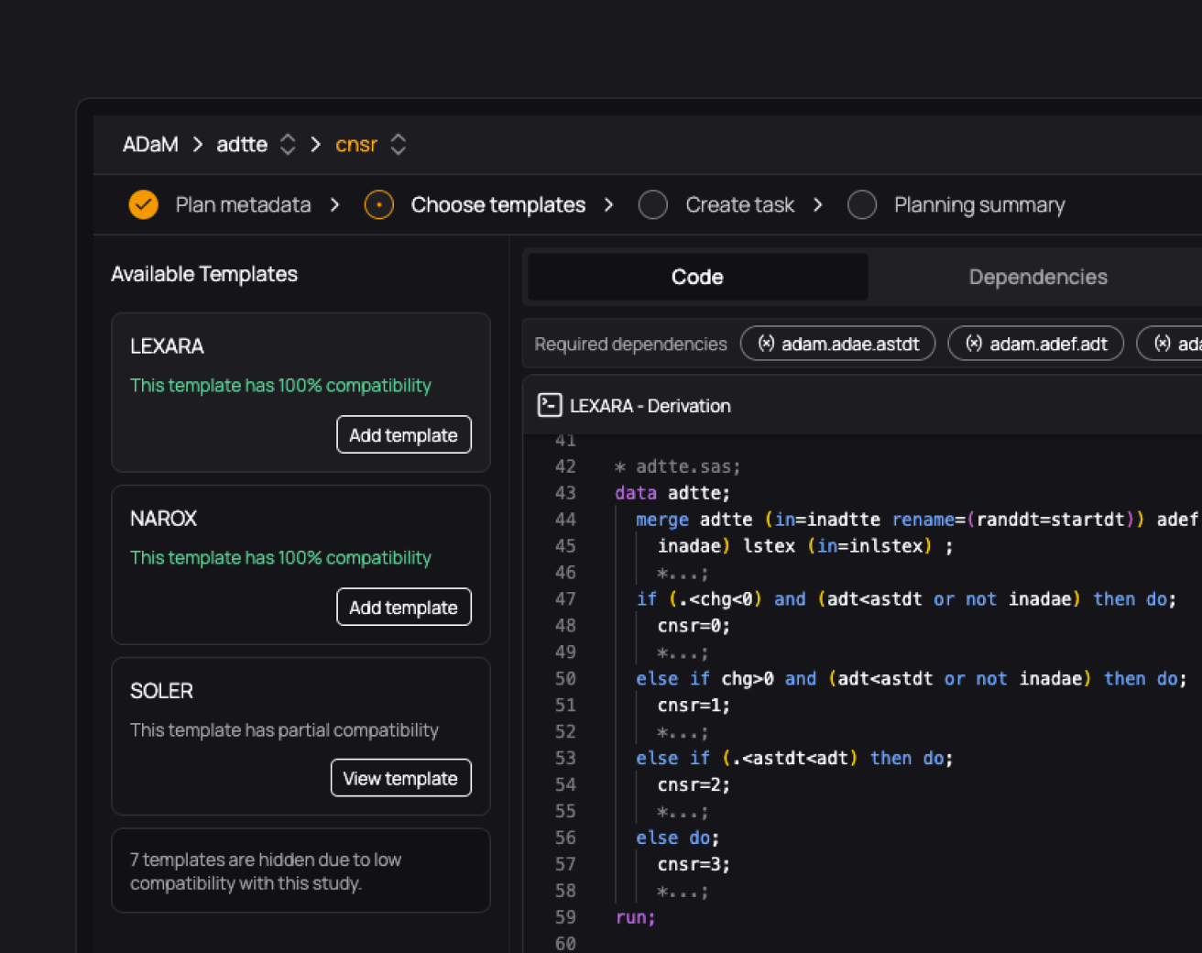Click the chevron after Plan metadata step
Viewport: 1202px width, 953px height.
pos(335,204)
